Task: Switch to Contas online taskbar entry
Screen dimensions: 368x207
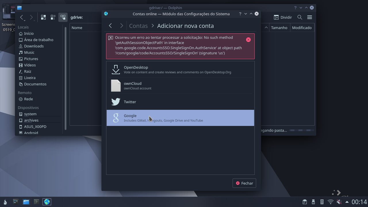Action: pyautogui.click(x=47, y=202)
